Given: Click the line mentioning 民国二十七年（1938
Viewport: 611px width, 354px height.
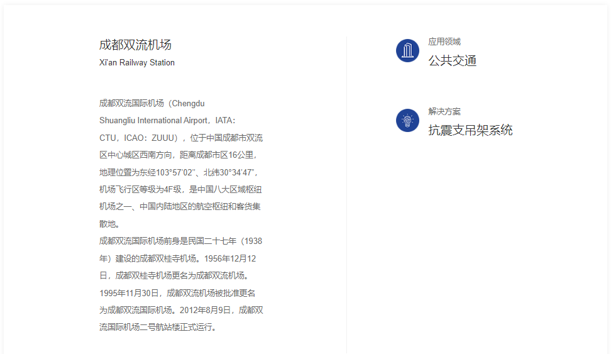Looking at the screenshot, I should [181, 241].
